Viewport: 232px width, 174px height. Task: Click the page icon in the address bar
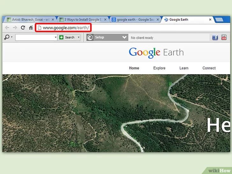point(40,28)
